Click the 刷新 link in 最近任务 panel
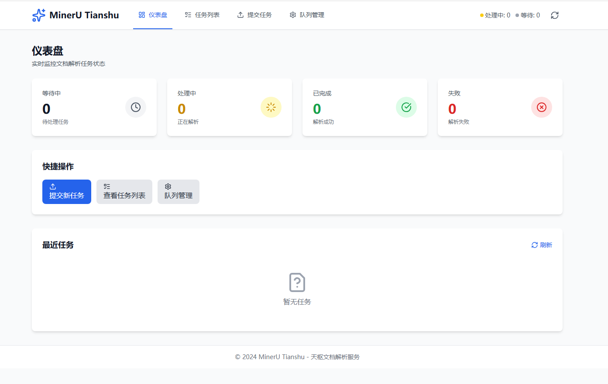The width and height of the screenshot is (608, 384). 541,245
